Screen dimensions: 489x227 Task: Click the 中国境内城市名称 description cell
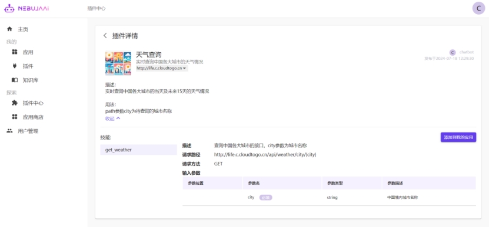click(402, 198)
